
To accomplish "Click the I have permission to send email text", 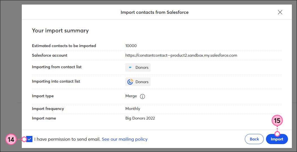I will pos(67,139).
